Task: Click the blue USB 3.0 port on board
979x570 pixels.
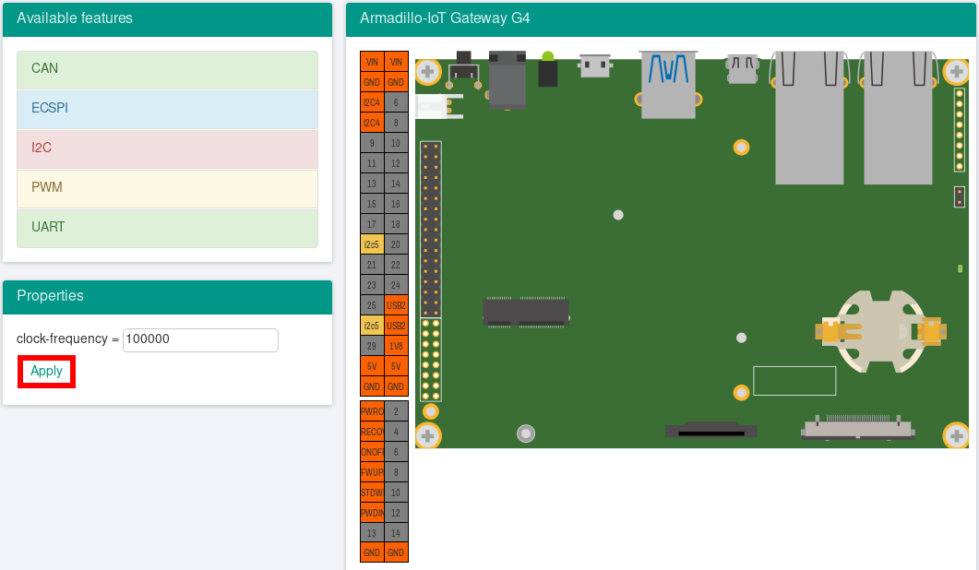Action: click(x=668, y=85)
